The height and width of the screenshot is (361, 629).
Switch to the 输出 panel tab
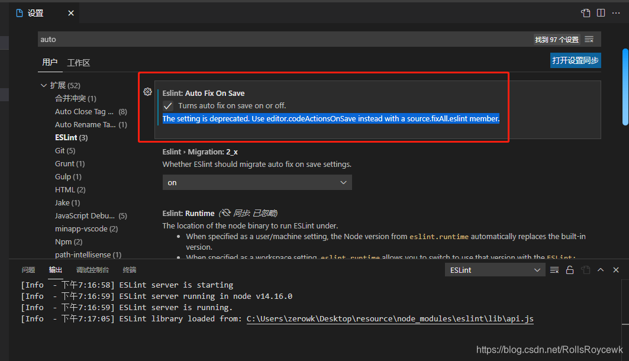click(x=56, y=270)
